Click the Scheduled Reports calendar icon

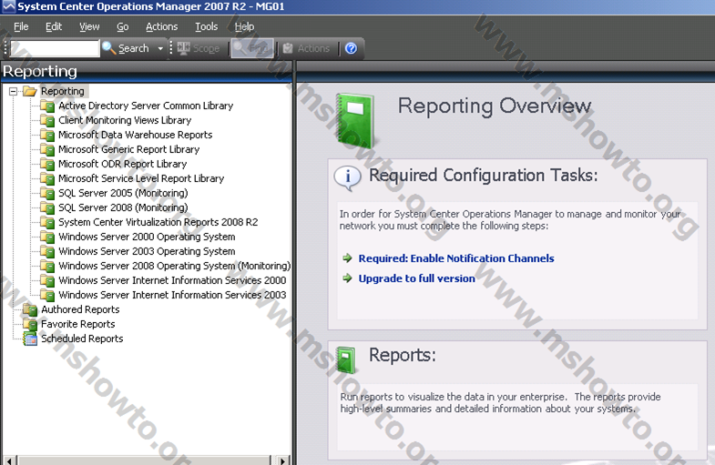(x=30, y=339)
